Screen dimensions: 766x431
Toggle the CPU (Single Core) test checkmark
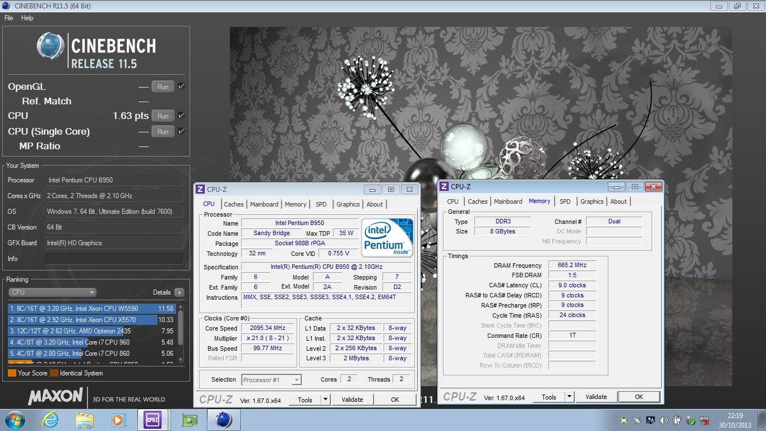pos(181,131)
